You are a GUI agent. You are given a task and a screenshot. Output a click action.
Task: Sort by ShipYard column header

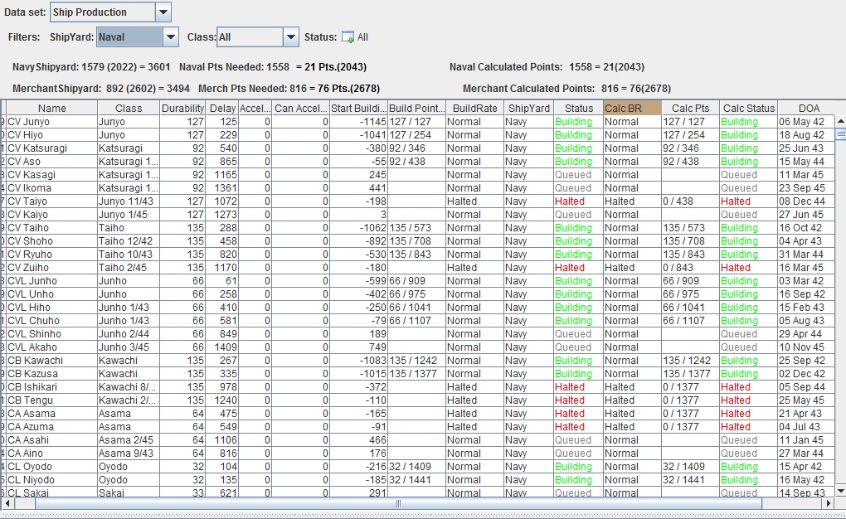tap(529, 108)
